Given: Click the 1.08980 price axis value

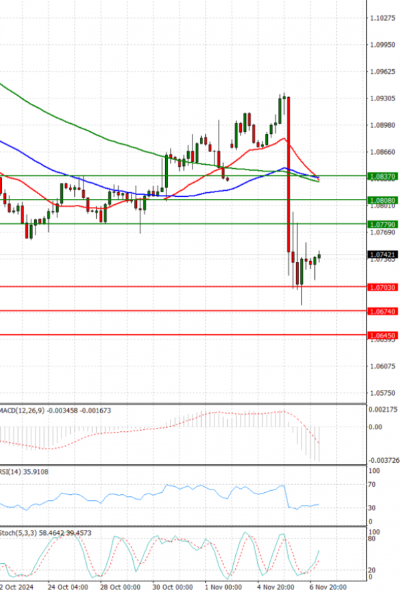Looking at the screenshot, I should coord(383,125).
